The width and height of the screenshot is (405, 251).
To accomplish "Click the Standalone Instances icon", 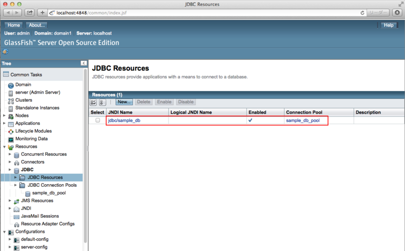I will (11, 108).
